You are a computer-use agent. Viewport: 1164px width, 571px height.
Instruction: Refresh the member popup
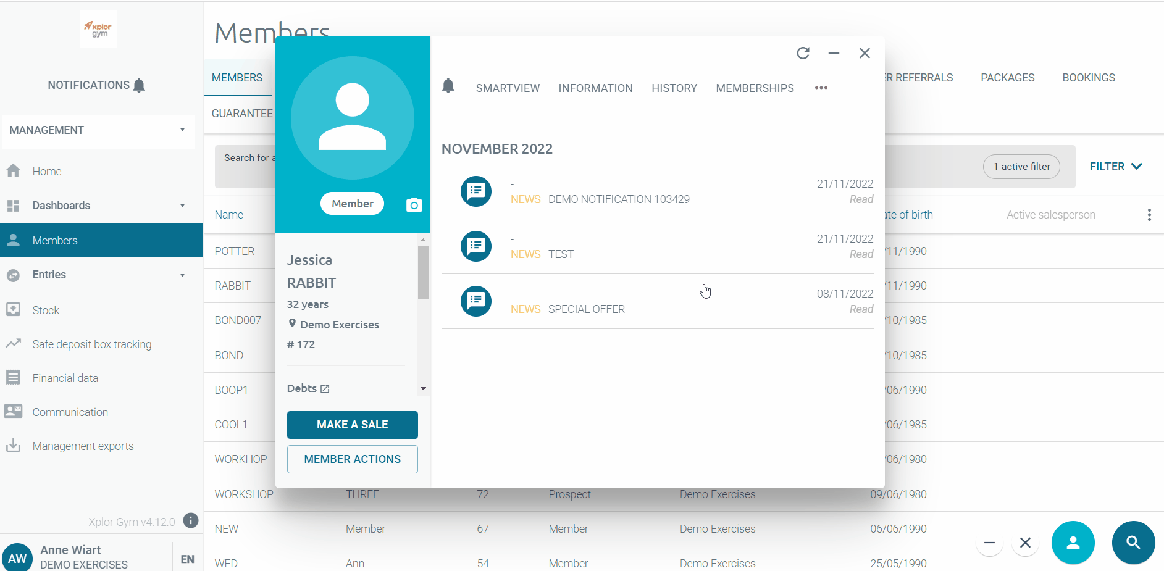click(803, 53)
